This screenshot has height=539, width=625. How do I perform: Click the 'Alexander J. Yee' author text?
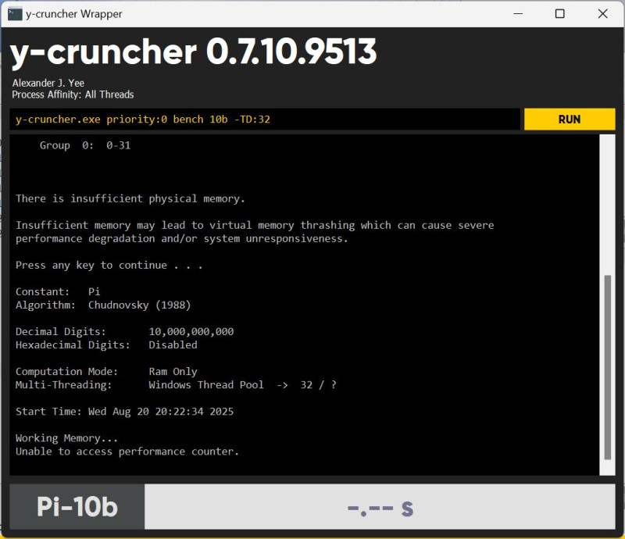[48, 83]
